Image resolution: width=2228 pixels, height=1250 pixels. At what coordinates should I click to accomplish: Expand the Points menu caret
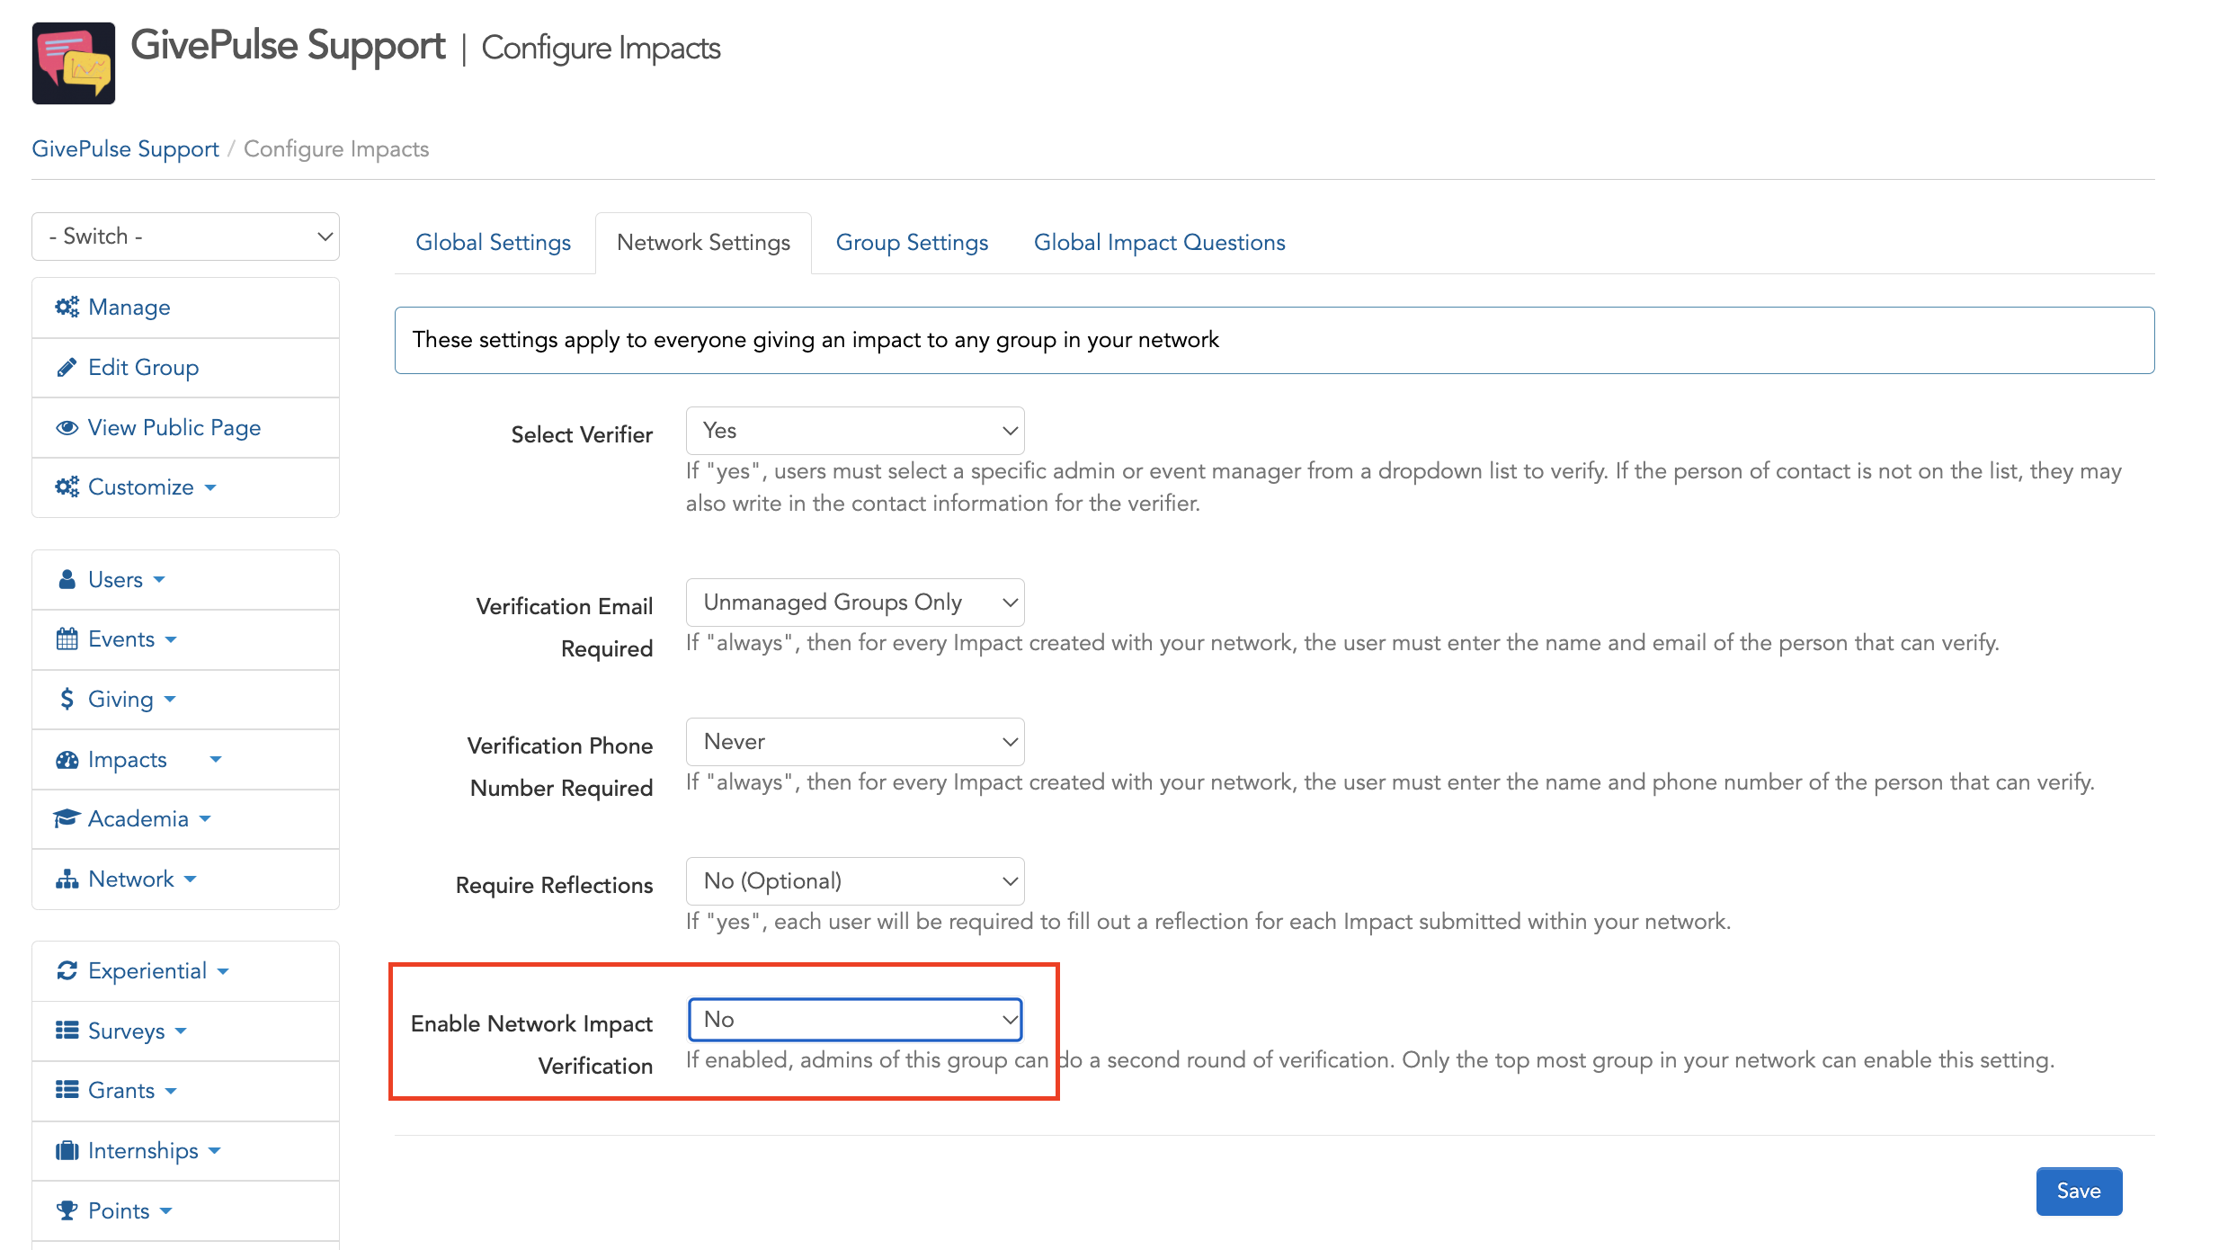[x=165, y=1211]
